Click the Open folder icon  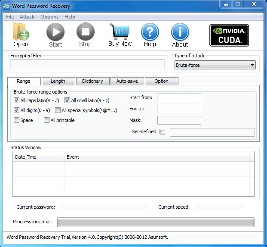tap(21, 32)
